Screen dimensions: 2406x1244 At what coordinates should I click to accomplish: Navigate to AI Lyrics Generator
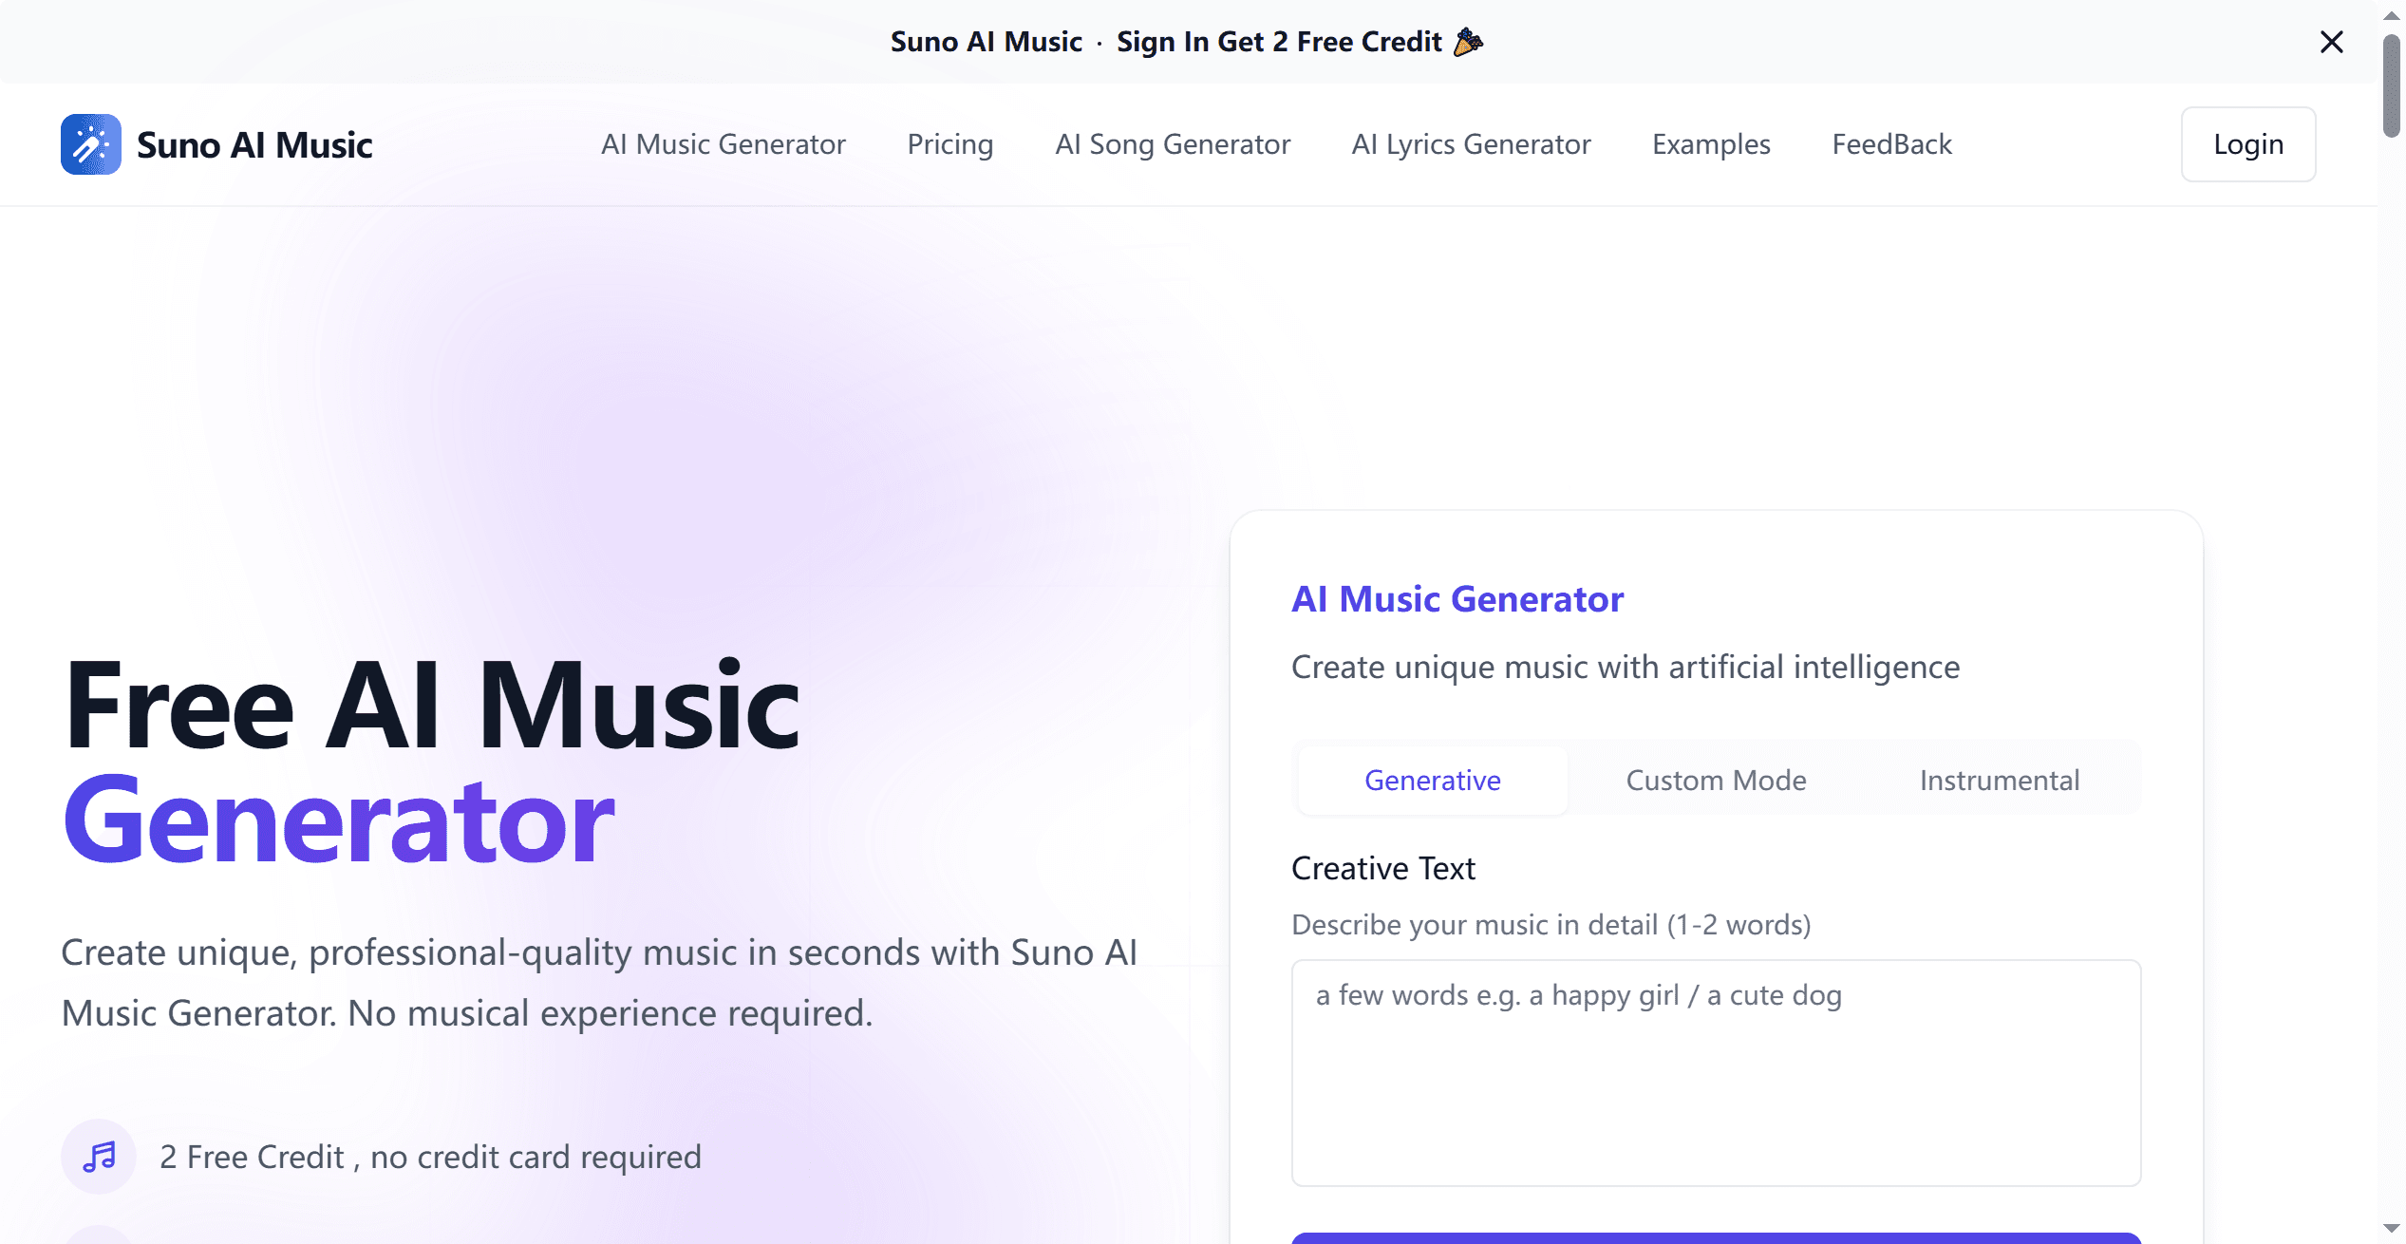(1471, 144)
